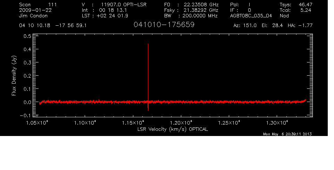Select coordinates 04 10 10.18 -17 56 59.1

pyautogui.click(x=53, y=26)
